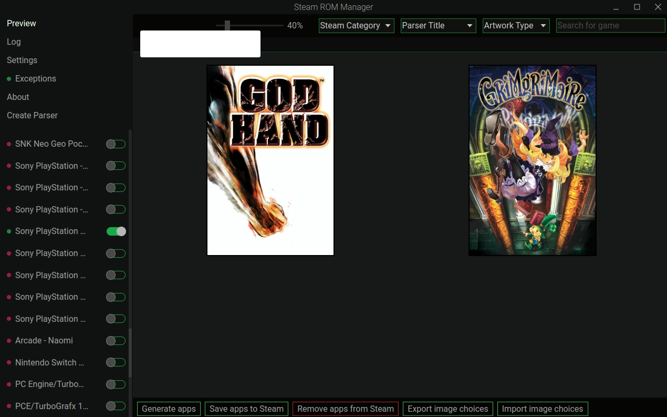This screenshot has width=667, height=417.
Task: Maximize the Steam ROM Manager window
Action: (637, 7)
